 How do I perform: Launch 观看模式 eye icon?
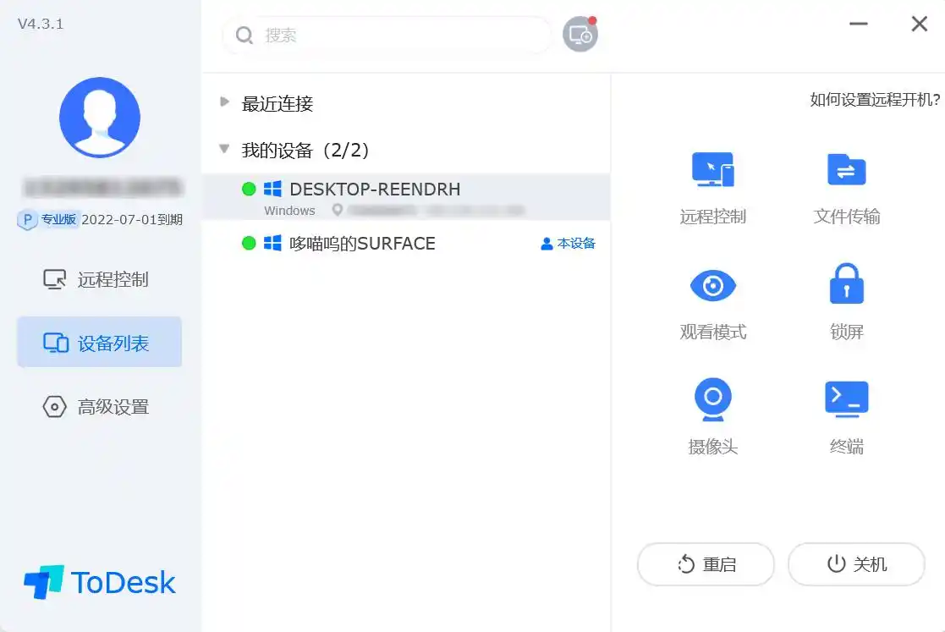tap(712, 286)
